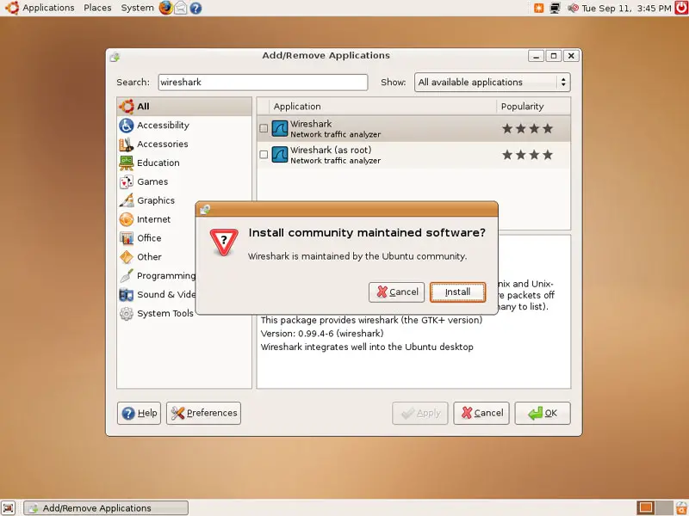Screen dimensions: 689x516
Task: Open Preferences in Add/Remove Applications
Action: tap(203, 414)
